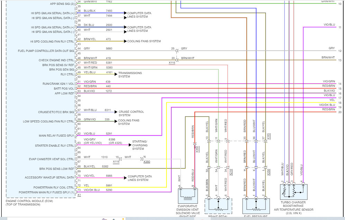345x220 pixels.
Task: Click the Engine Control Module (ECM) caption
Action: click(x=29, y=203)
